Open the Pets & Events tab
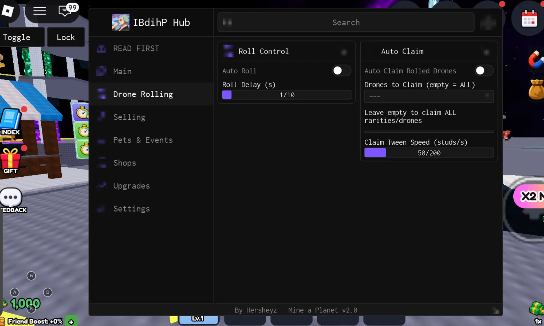The image size is (544, 326). 151,140
